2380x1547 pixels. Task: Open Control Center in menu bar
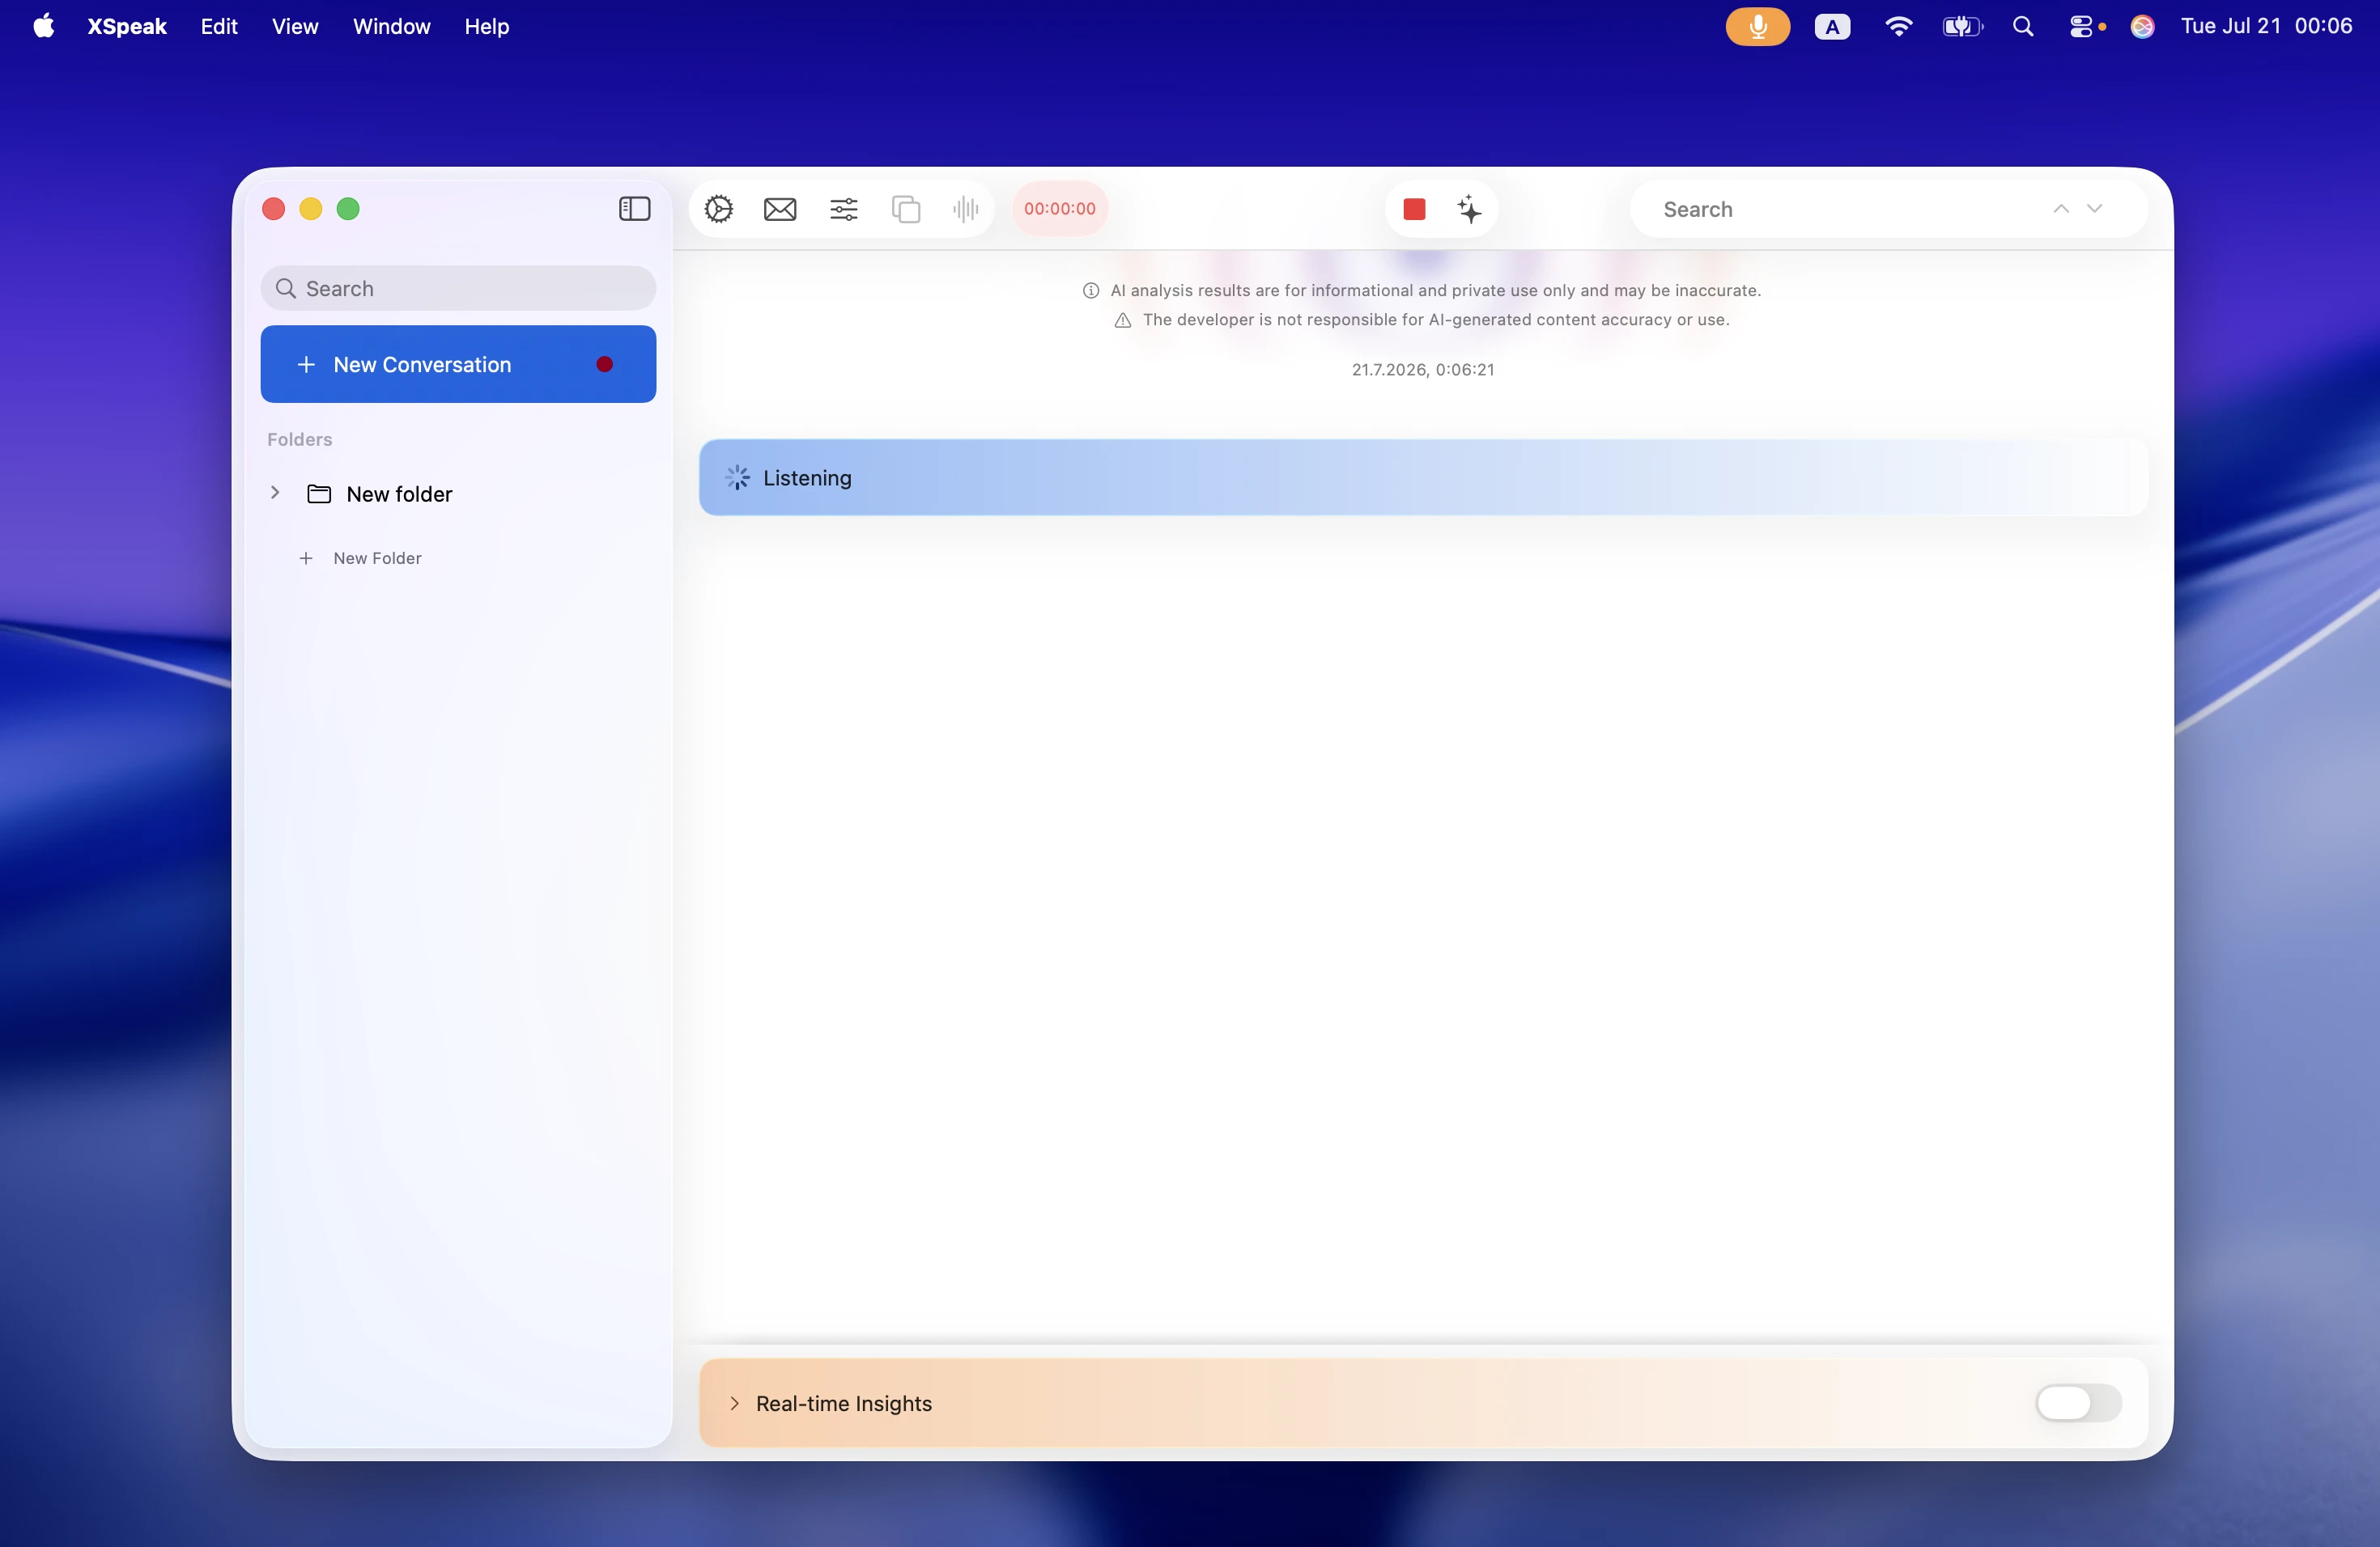2081,27
